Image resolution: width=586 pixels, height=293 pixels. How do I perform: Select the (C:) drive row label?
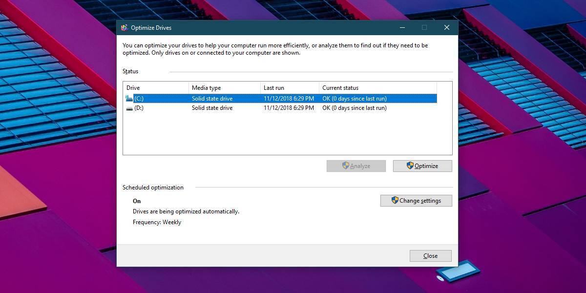139,99
